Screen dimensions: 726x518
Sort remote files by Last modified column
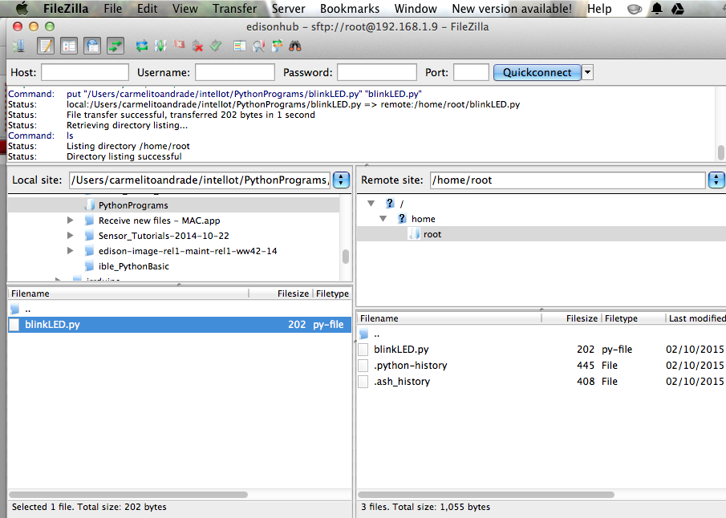click(697, 318)
